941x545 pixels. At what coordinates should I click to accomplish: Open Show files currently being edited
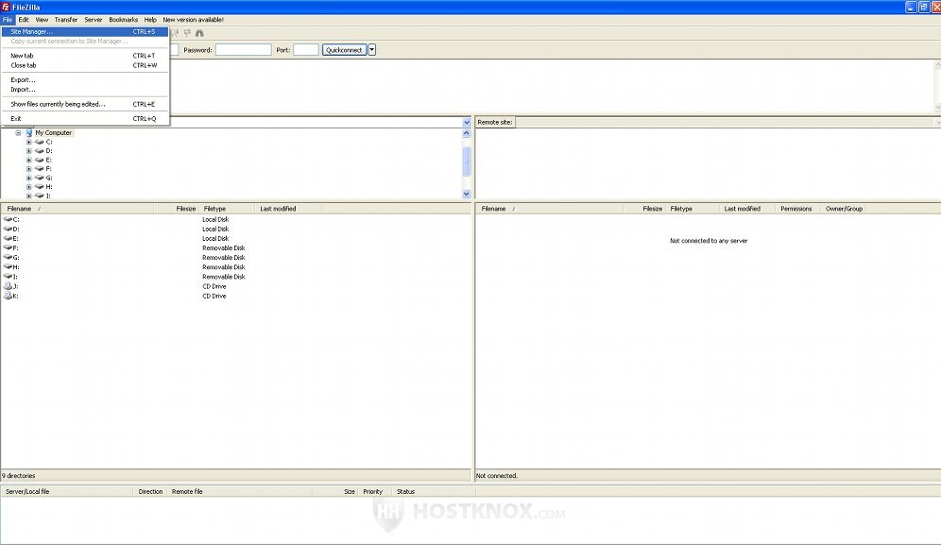85,104
